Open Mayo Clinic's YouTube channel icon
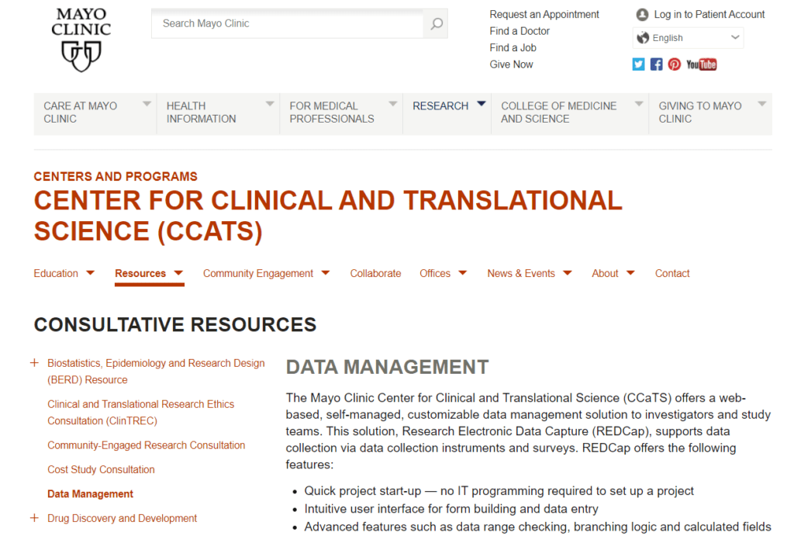Image resolution: width=794 pixels, height=536 pixels. [x=701, y=64]
